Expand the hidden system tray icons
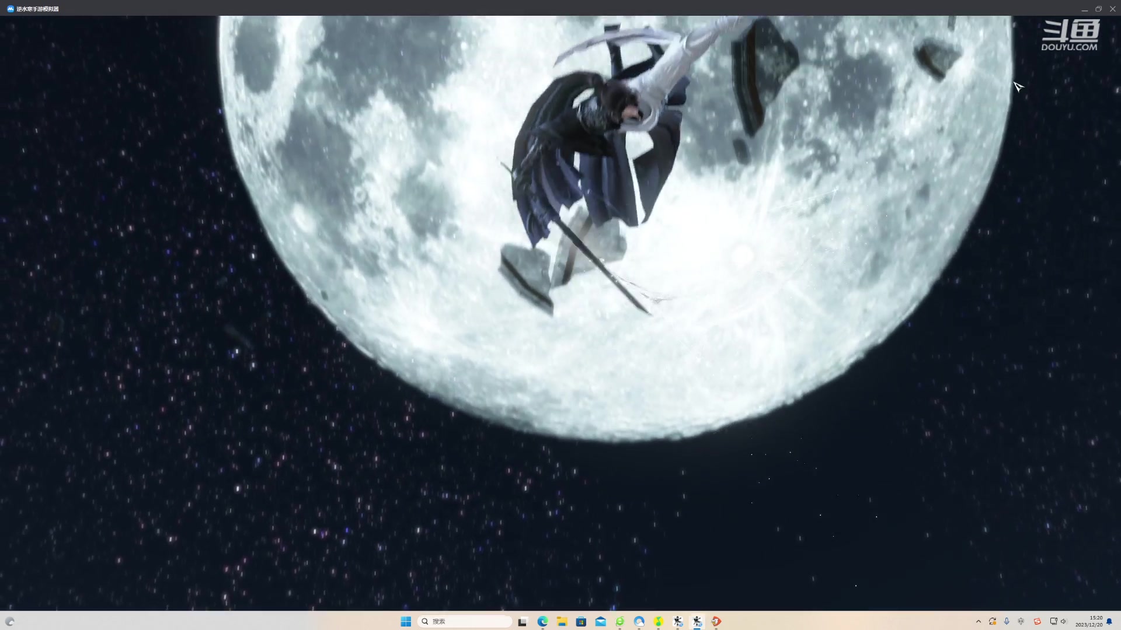Viewport: 1121px width, 630px height. [x=979, y=621]
